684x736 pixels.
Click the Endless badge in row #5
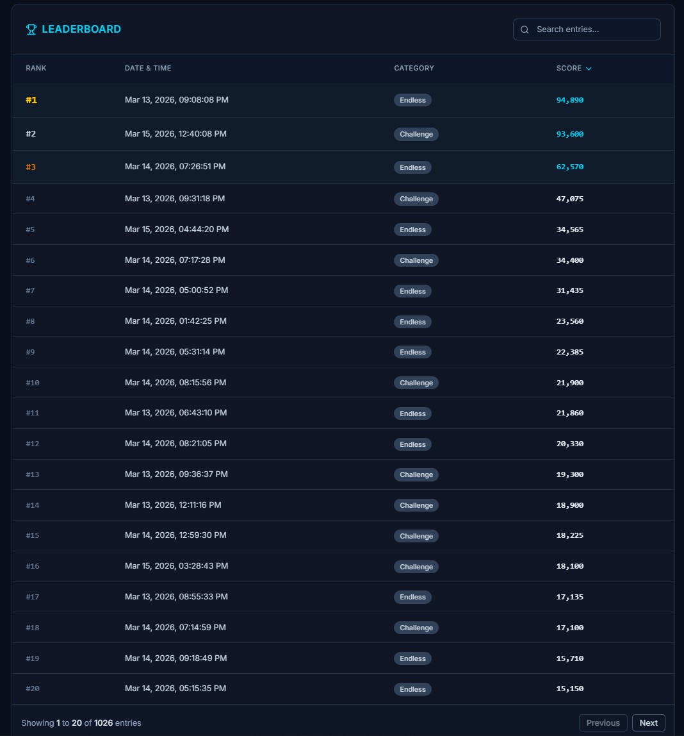coord(412,230)
